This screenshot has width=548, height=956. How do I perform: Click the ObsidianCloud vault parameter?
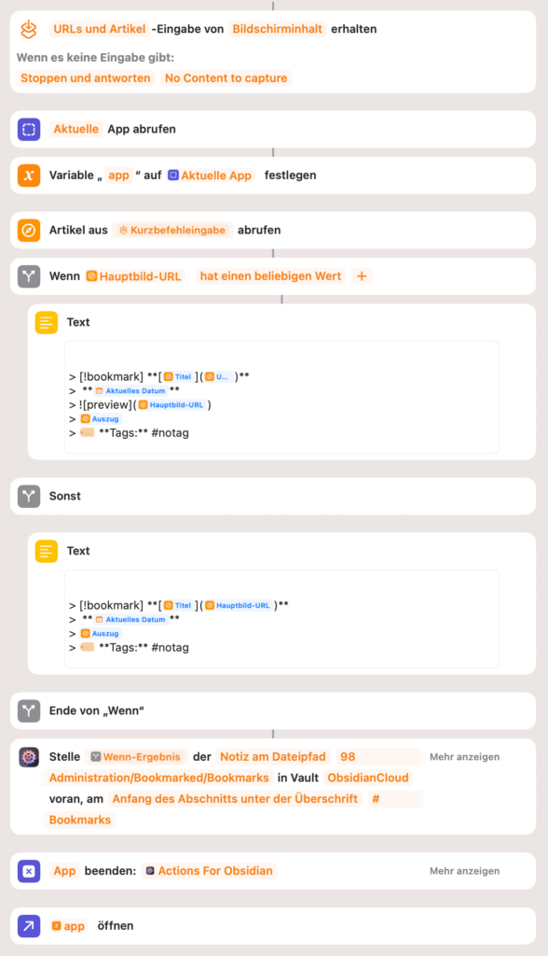coord(368,778)
